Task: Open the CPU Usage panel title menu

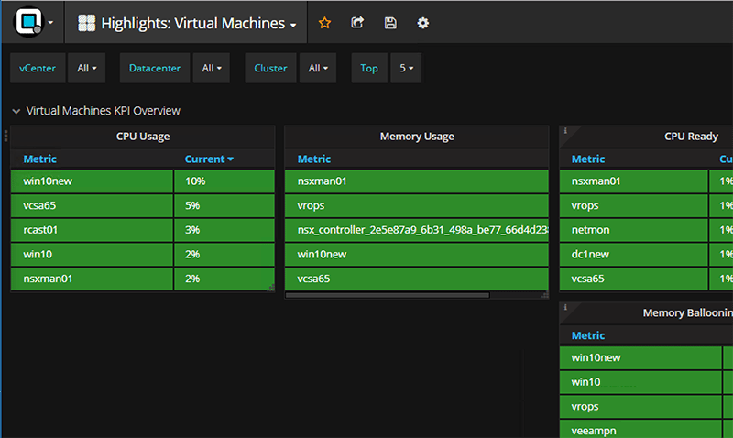Action: pos(142,137)
